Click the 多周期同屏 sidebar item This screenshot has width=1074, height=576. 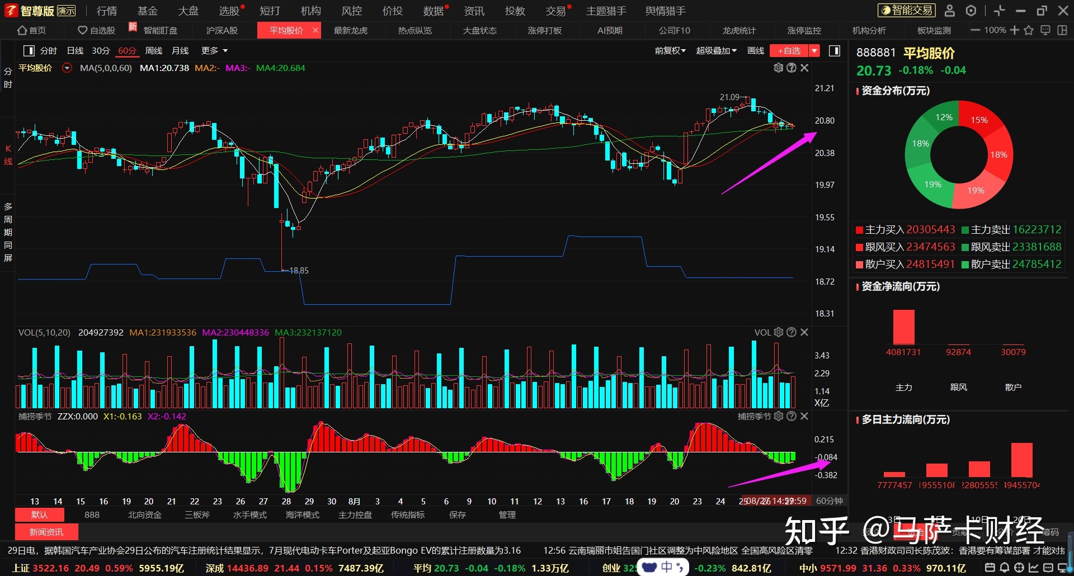[x=8, y=232]
